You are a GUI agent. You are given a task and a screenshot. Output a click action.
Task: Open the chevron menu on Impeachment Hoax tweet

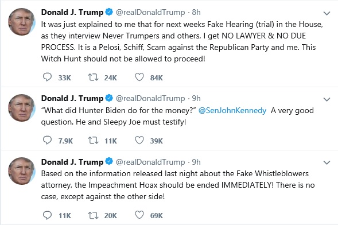click(327, 162)
